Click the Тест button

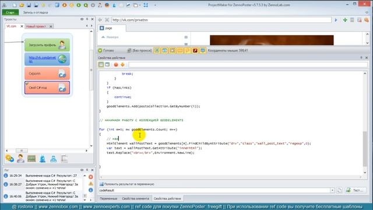click(356, 190)
